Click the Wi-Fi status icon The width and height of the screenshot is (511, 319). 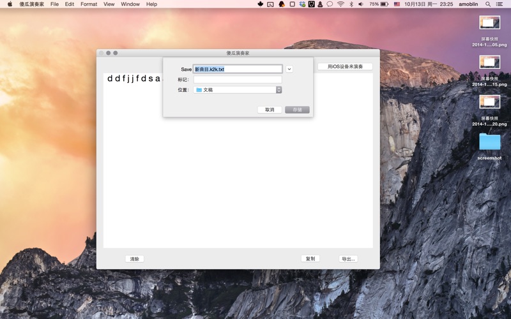coord(340,4)
